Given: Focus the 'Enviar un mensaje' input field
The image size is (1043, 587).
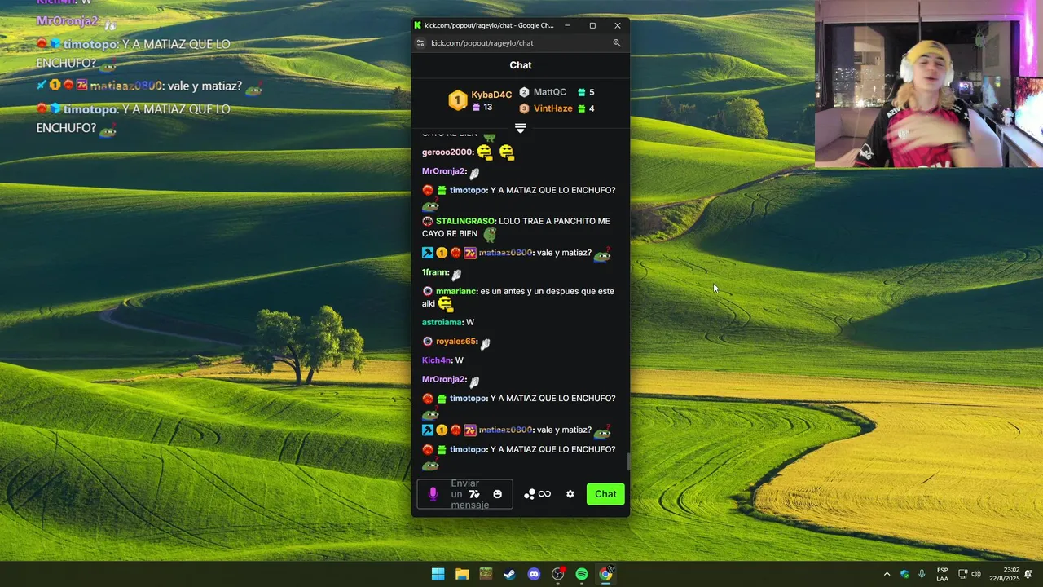Looking at the screenshot, I should click(464, 494).
